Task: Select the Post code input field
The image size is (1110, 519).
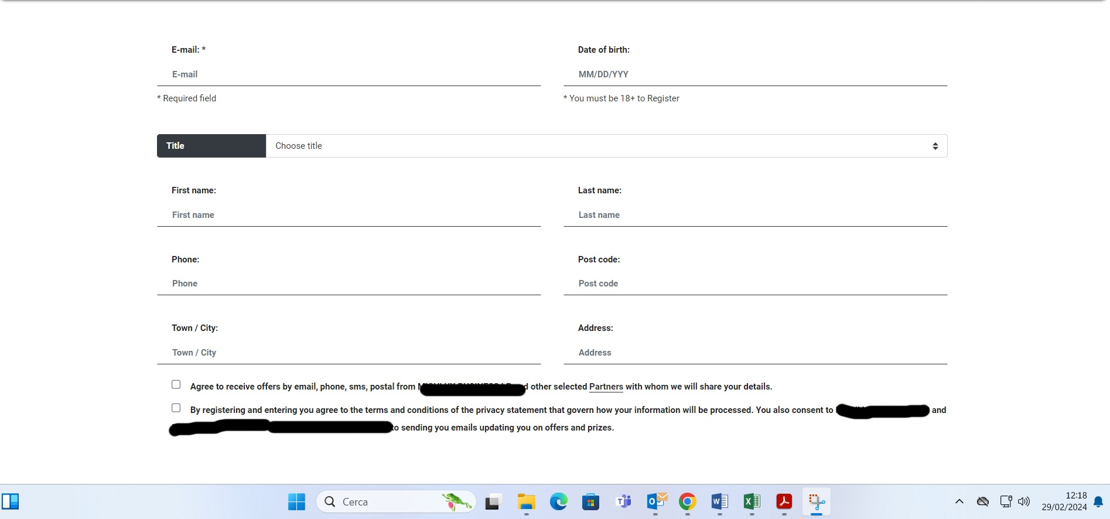Action: [755, 284]
